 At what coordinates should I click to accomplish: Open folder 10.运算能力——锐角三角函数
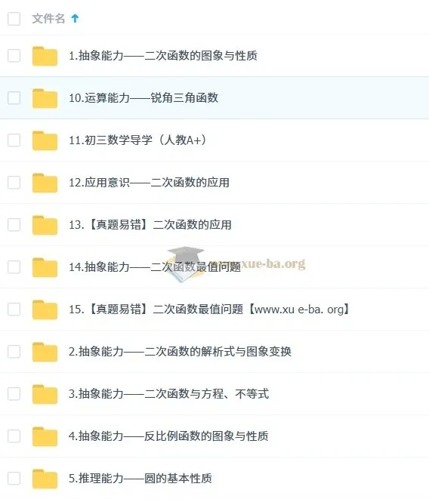click(x=144, y=97)
